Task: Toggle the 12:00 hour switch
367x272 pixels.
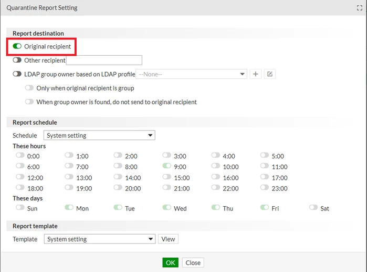Action: point(20,177)
